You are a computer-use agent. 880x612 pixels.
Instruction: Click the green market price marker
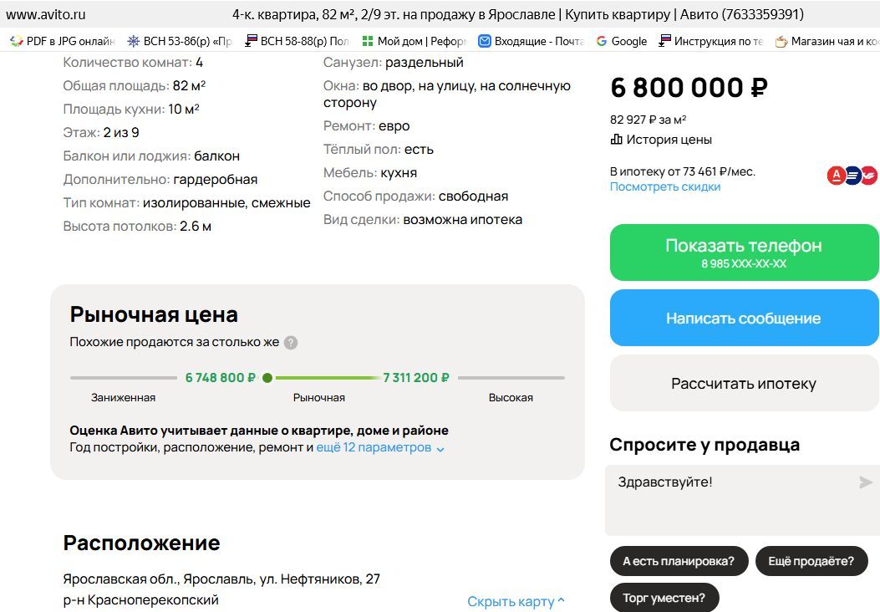(x=267, y=378)
